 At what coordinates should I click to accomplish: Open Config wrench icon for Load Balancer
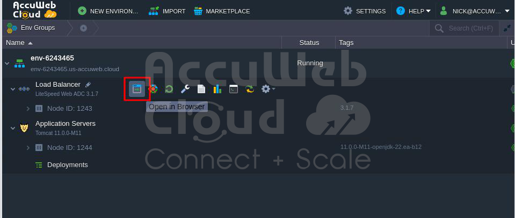click(185, 89)
